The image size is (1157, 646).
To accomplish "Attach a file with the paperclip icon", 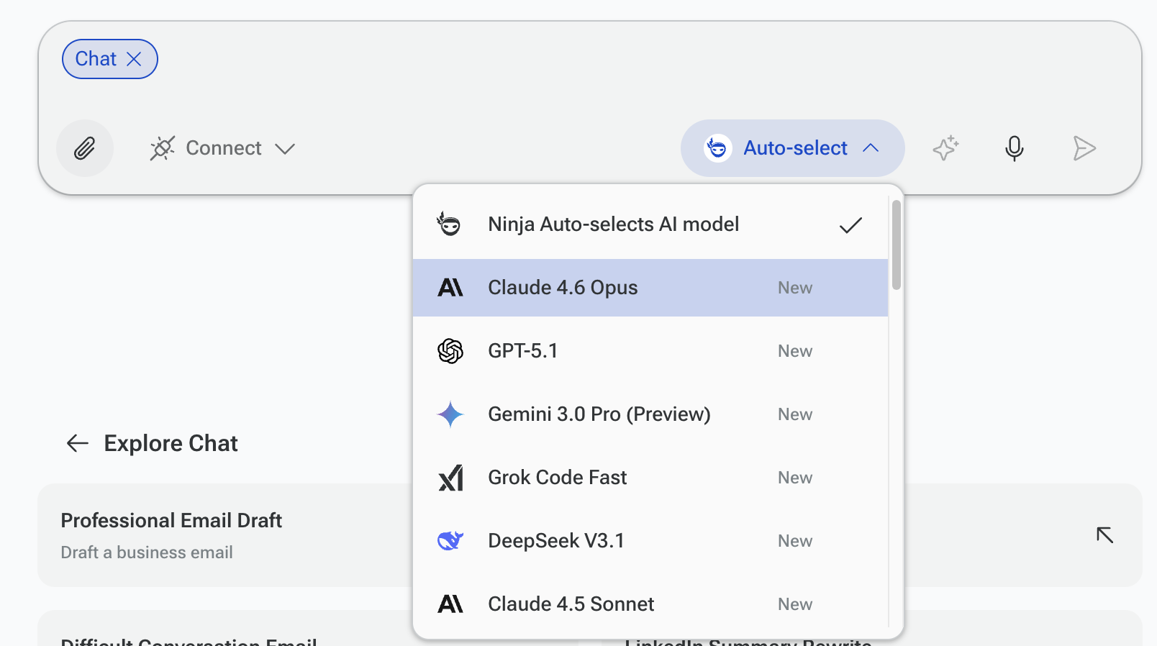I will pyautogui.click(x=85, y=148).
